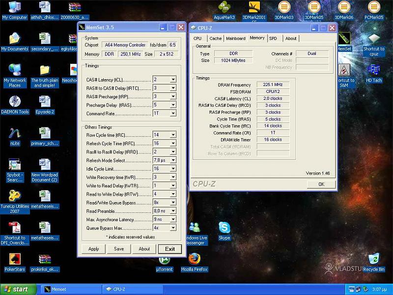The width and height of the screenshot is (393, 295).
Task: Click Exit in the MemSet window
Action: pos(170,249)
